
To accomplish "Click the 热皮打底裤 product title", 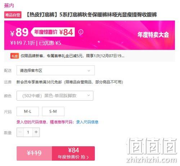I will (x=91, y=15).
